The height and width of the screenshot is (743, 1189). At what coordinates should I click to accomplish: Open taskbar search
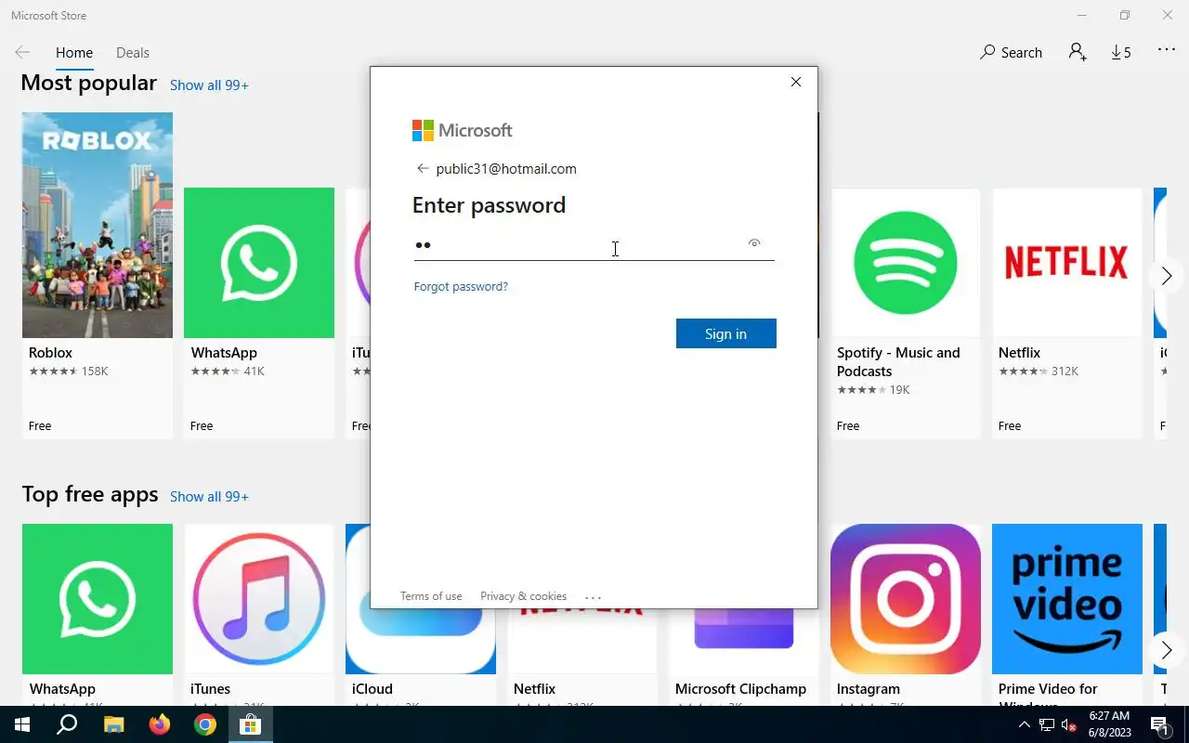coord(67,724)
